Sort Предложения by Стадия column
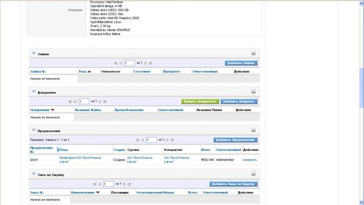 (x=119, y=150)
